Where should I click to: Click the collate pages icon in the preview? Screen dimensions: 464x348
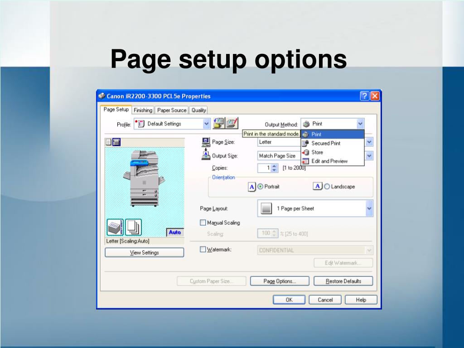(134, 227)
